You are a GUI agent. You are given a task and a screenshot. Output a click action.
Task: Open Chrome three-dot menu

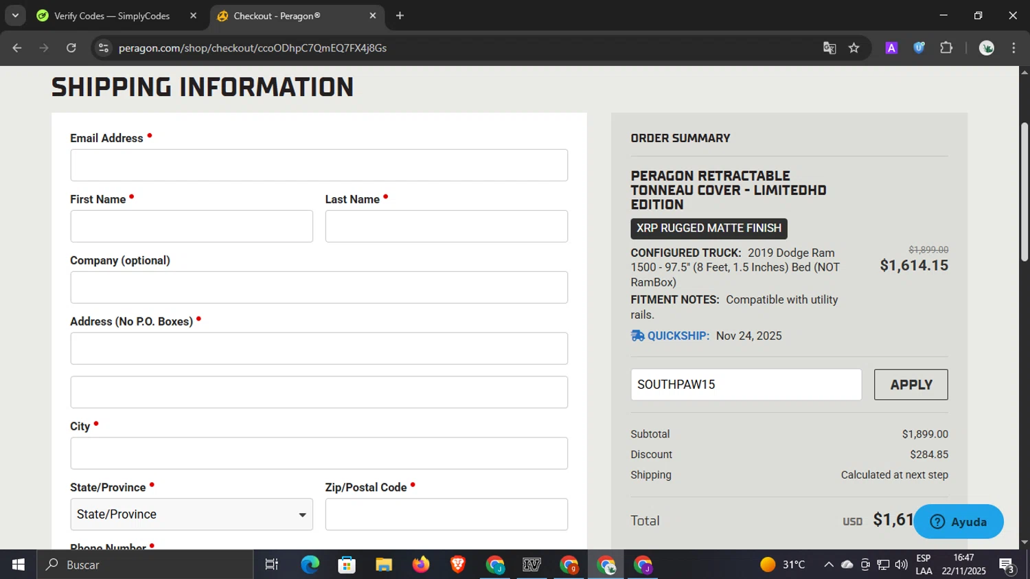pyautogui.click(x=1014, y=48)
